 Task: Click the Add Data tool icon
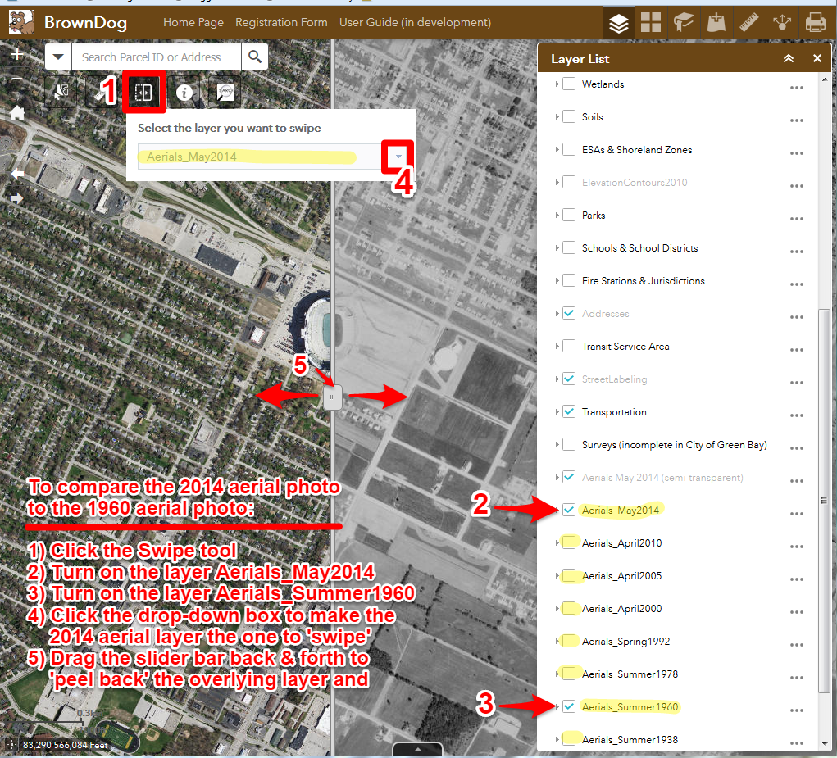pyautogui.click(x=716, y=22)
